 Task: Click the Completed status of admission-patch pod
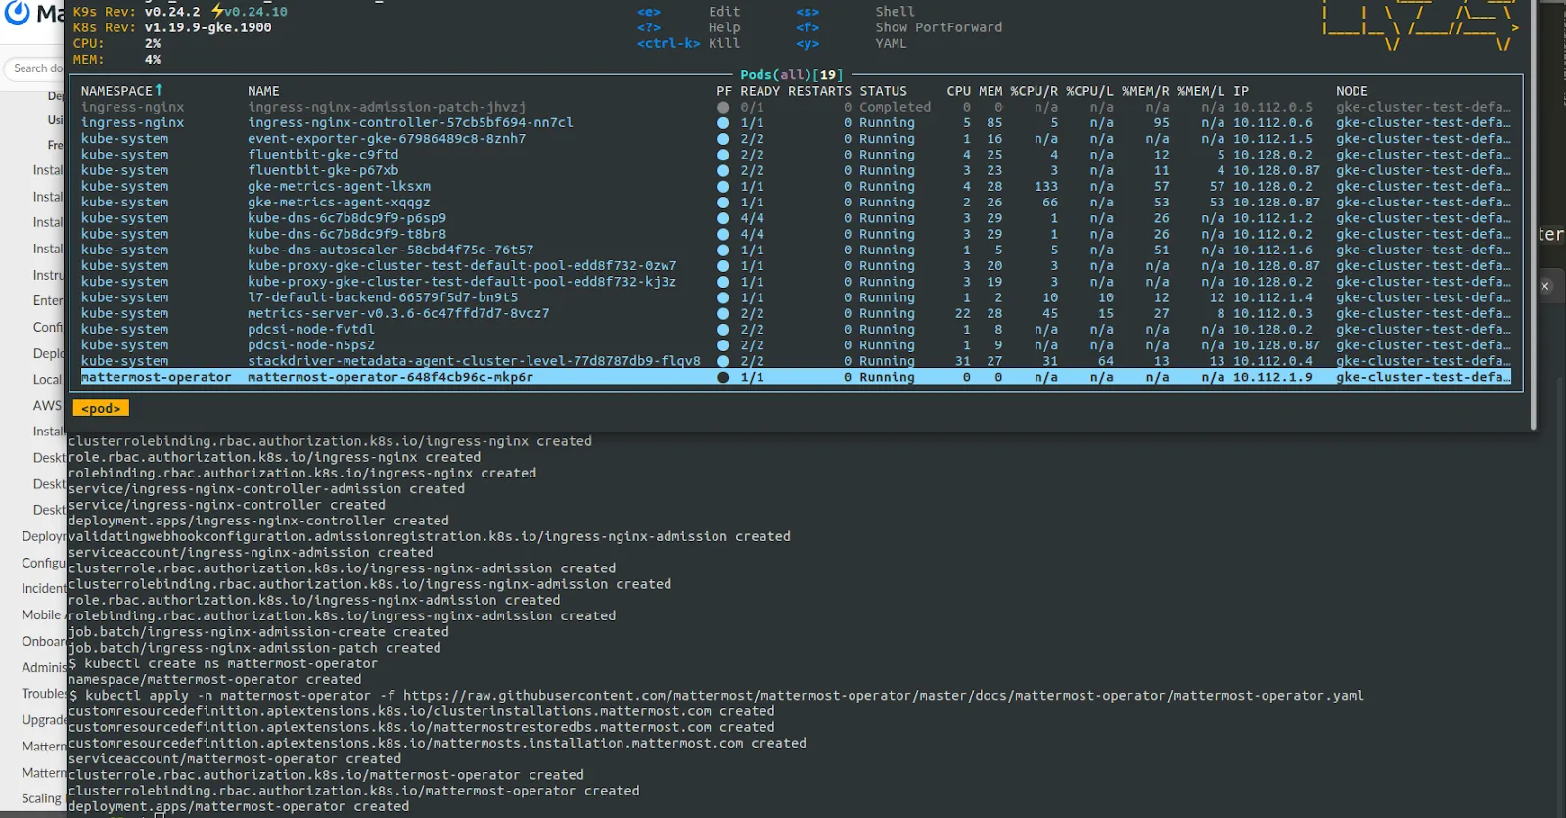click(895, 108)
